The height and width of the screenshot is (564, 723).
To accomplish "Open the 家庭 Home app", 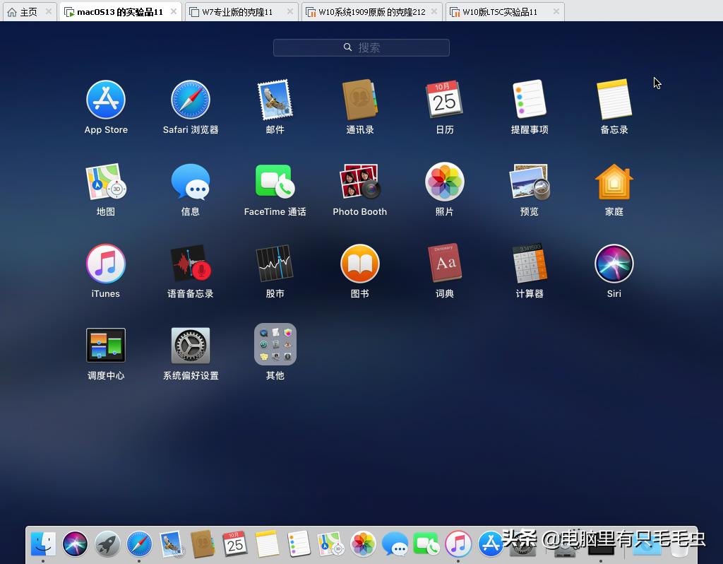I will pos(614,180).
